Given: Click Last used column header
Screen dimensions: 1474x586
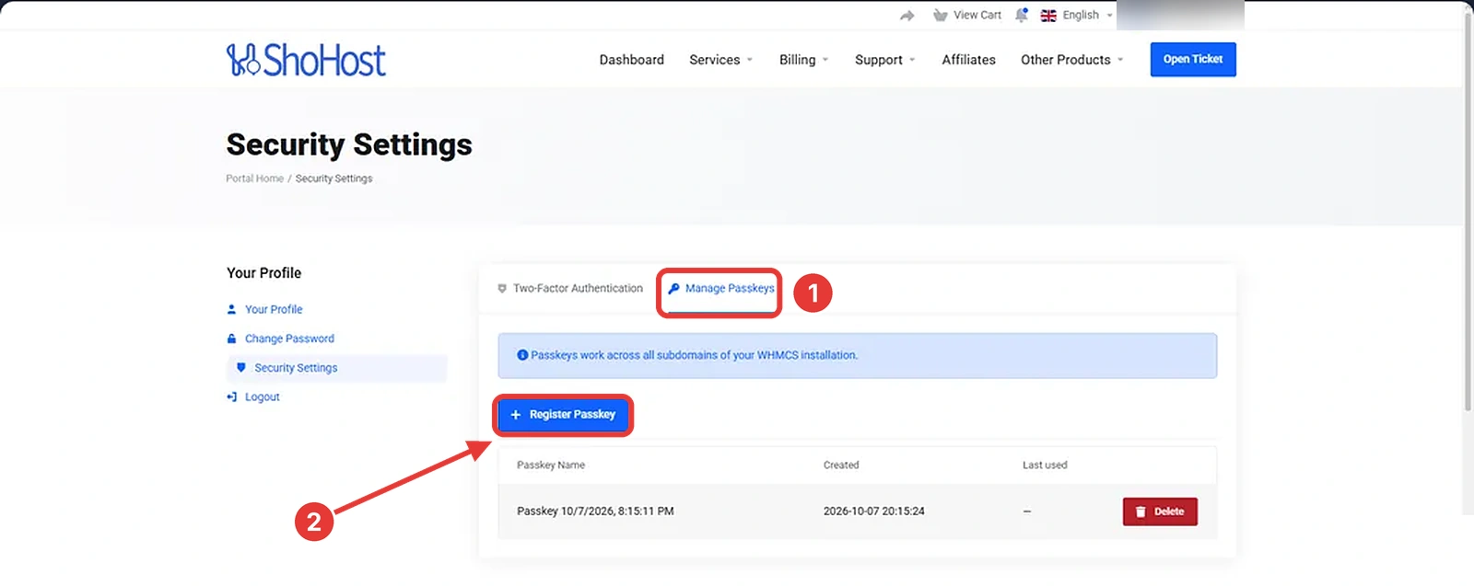Looking at the screenshot, I should pyautogui.click(x=1045, y=465).
